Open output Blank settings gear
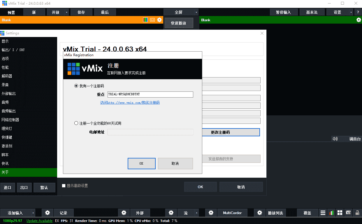362x224 pixels. click(359, 20)
